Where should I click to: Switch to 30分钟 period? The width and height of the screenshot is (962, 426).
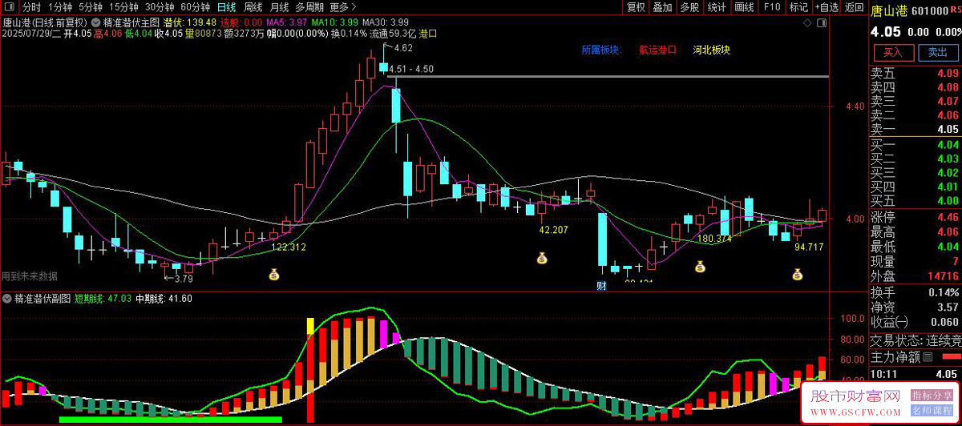160,7
